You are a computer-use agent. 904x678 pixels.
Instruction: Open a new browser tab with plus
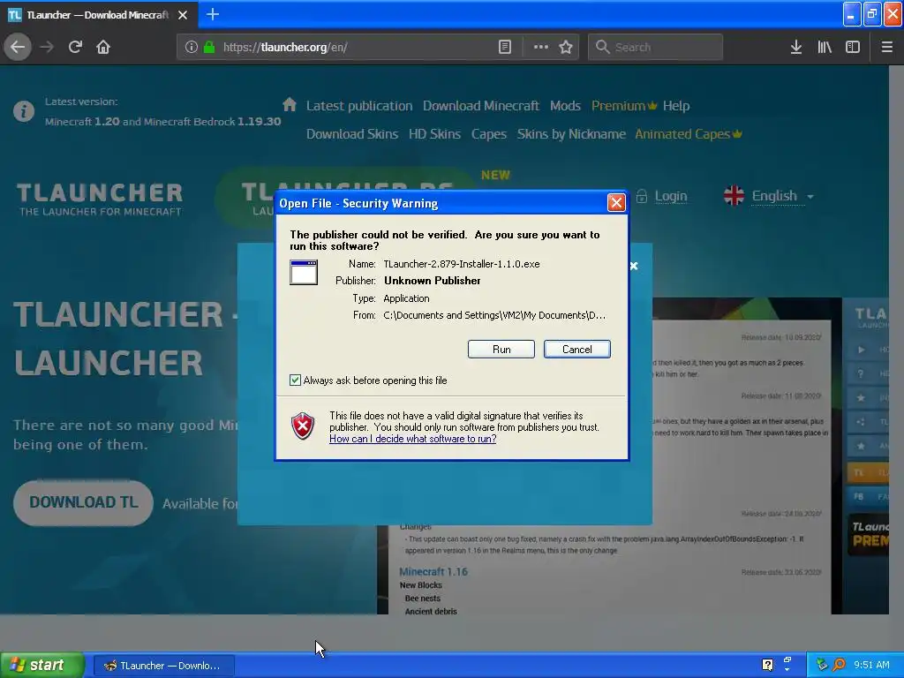pos(213,14)
